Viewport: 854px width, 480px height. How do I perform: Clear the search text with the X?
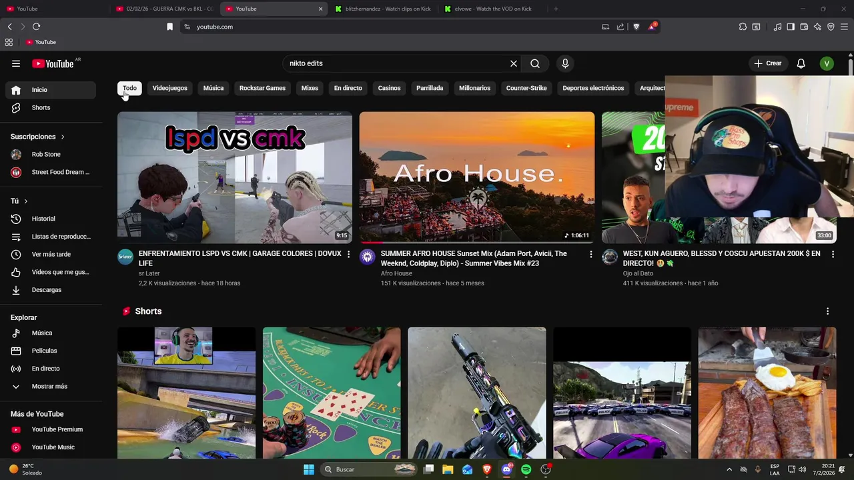point(514,63)
